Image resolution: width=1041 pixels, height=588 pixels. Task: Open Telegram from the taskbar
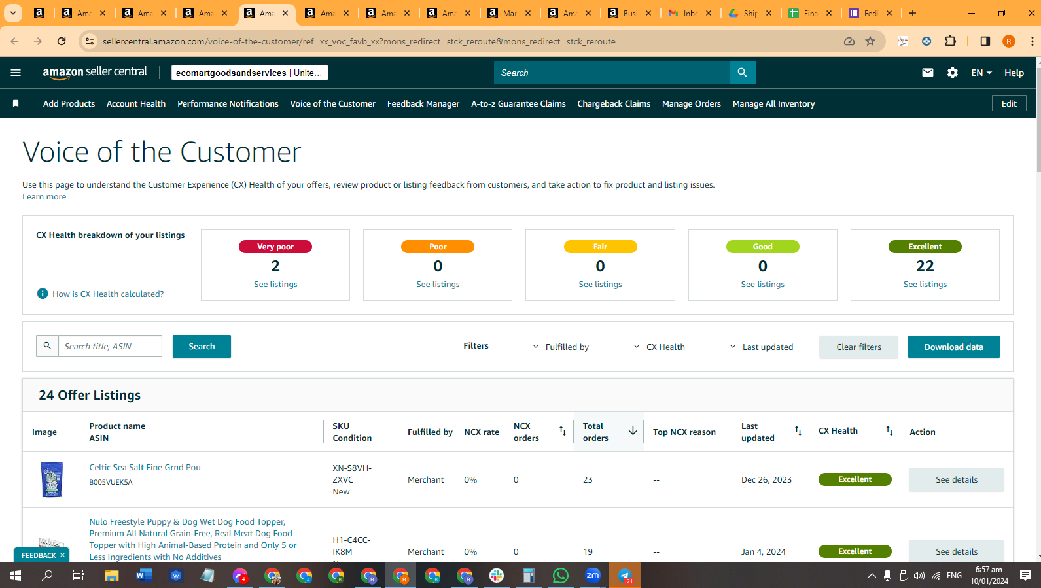625,576
